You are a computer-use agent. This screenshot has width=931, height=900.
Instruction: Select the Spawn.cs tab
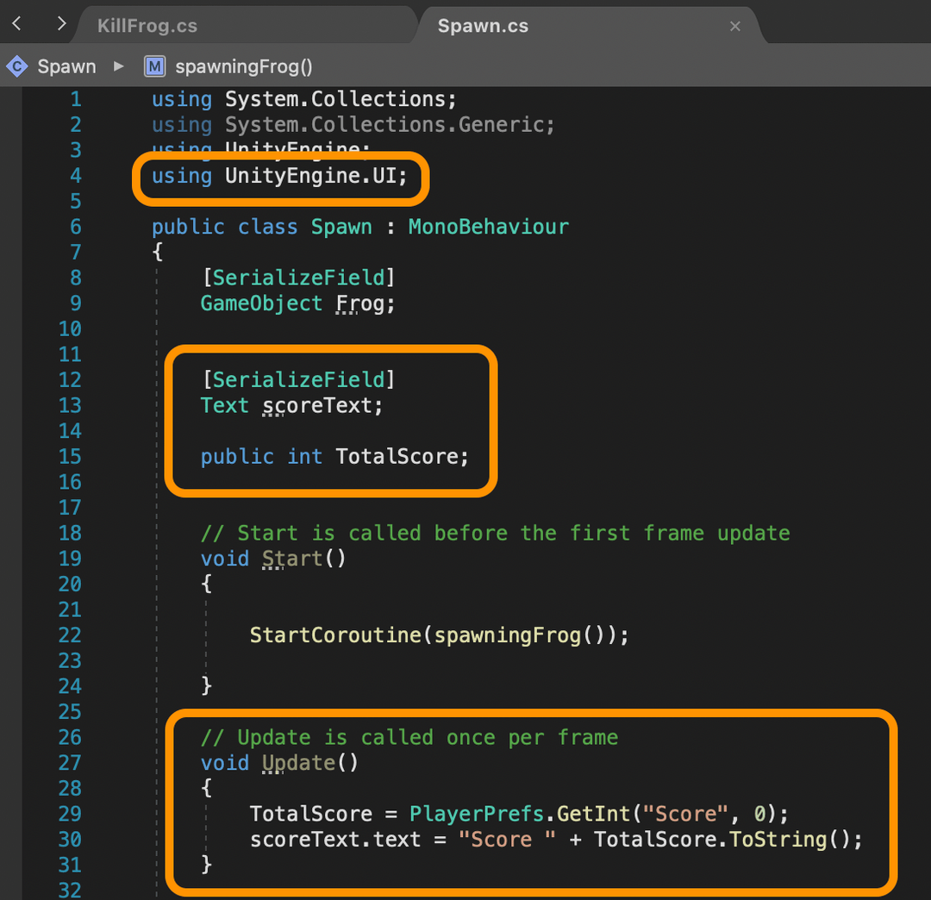(483, 26)
